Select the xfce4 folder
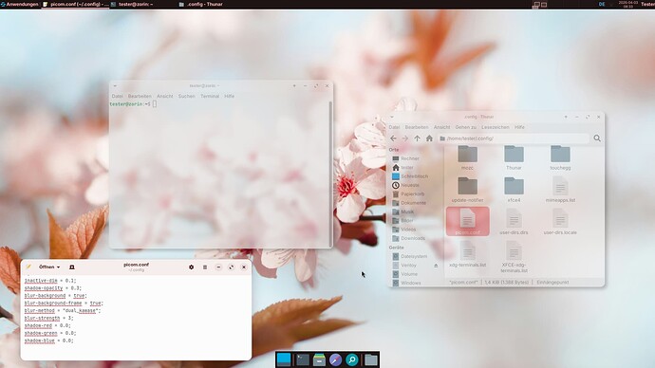 point(514,190)
